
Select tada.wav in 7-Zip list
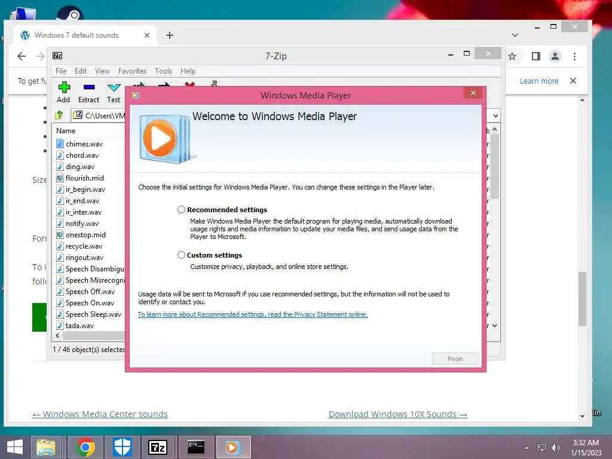[79, 326]
